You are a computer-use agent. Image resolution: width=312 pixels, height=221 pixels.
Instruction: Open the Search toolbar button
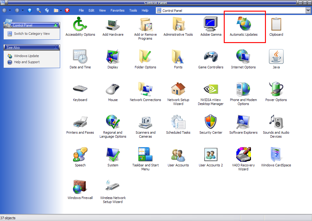(x=38, y=10)
